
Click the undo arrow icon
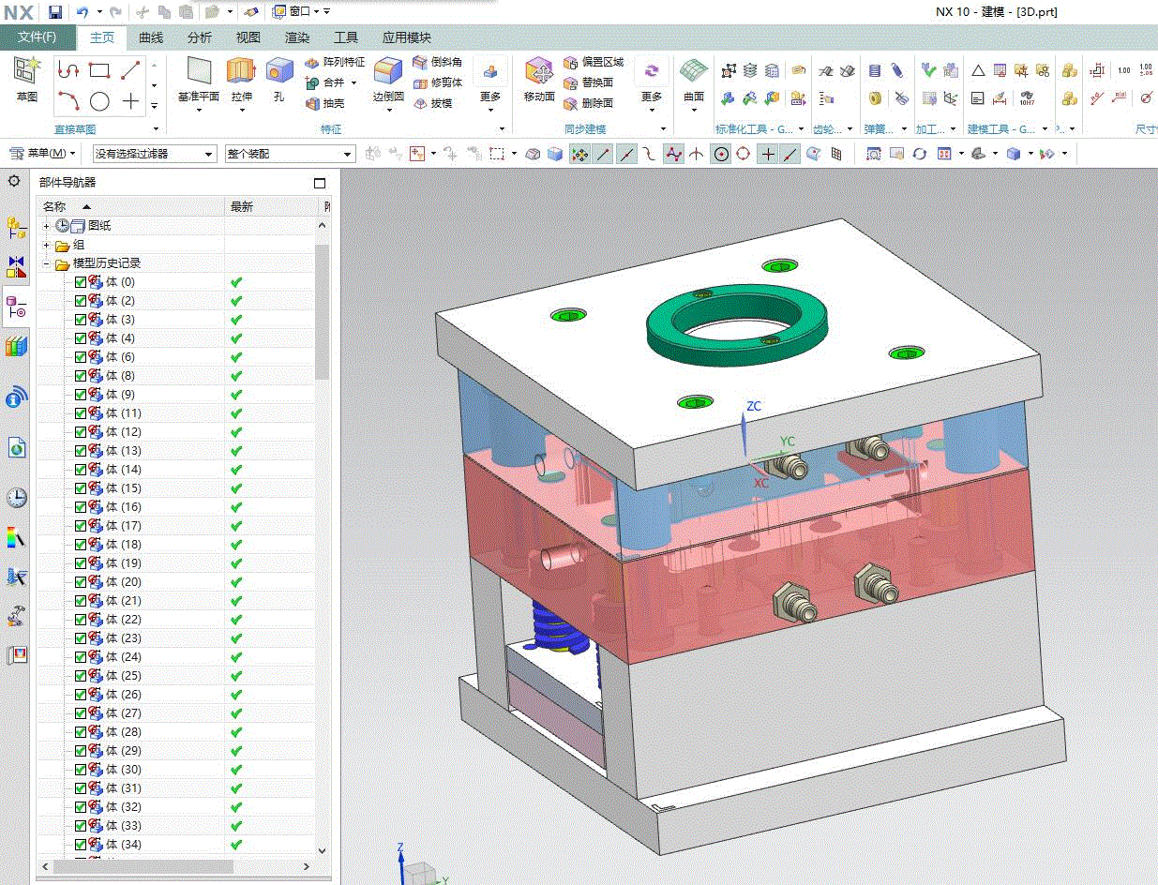83,11
